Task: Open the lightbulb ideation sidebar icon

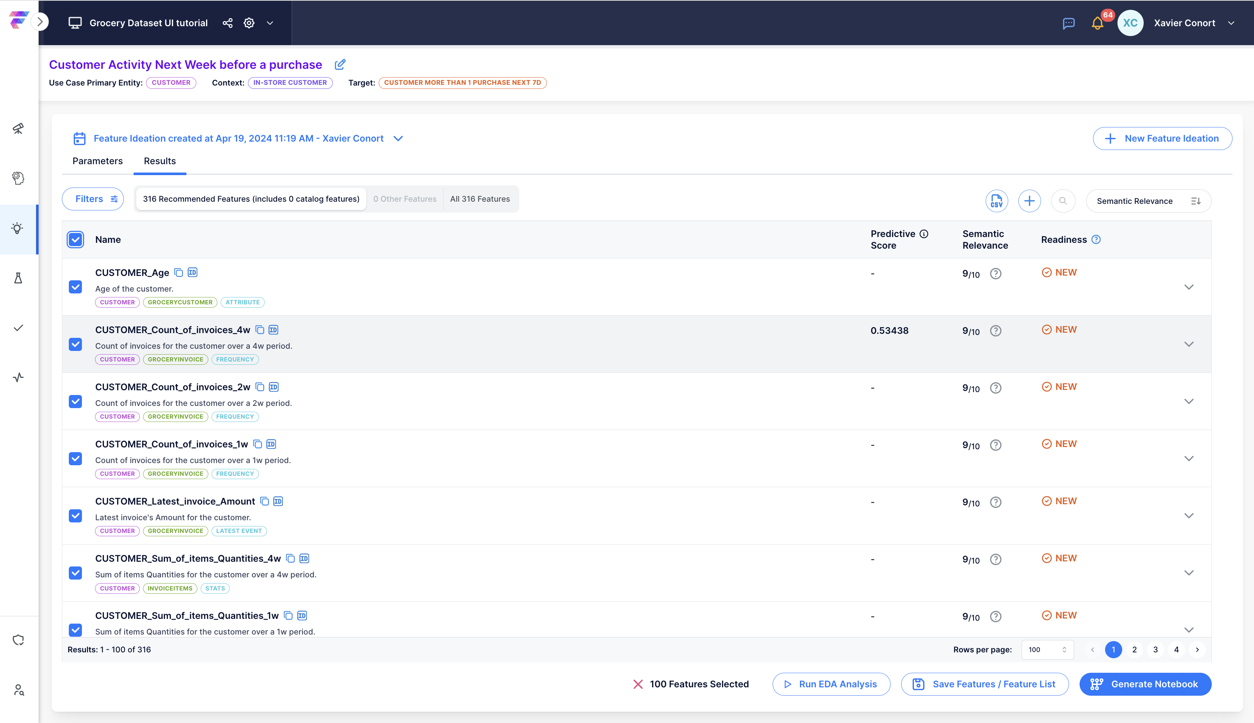Action: [x=18, y=228]
